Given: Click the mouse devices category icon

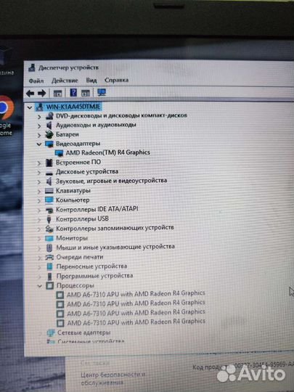Looking at the screenshot, I should tap(49, 248).
